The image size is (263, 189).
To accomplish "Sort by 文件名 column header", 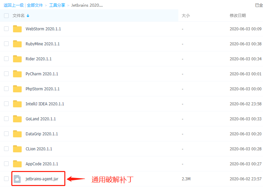I will (x=18, y=16).
